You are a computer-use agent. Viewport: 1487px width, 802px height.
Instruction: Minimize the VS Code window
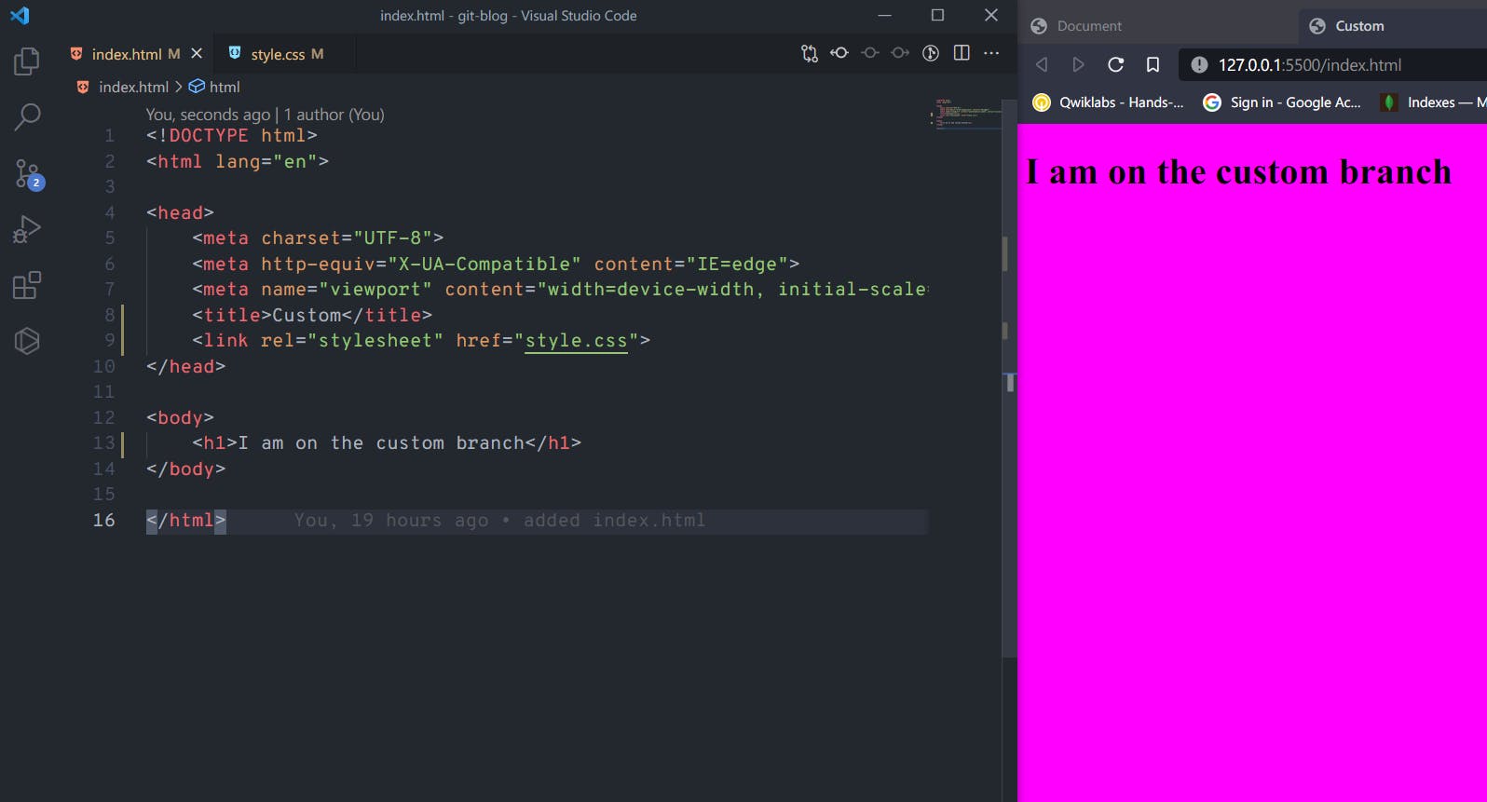[884, 15]
